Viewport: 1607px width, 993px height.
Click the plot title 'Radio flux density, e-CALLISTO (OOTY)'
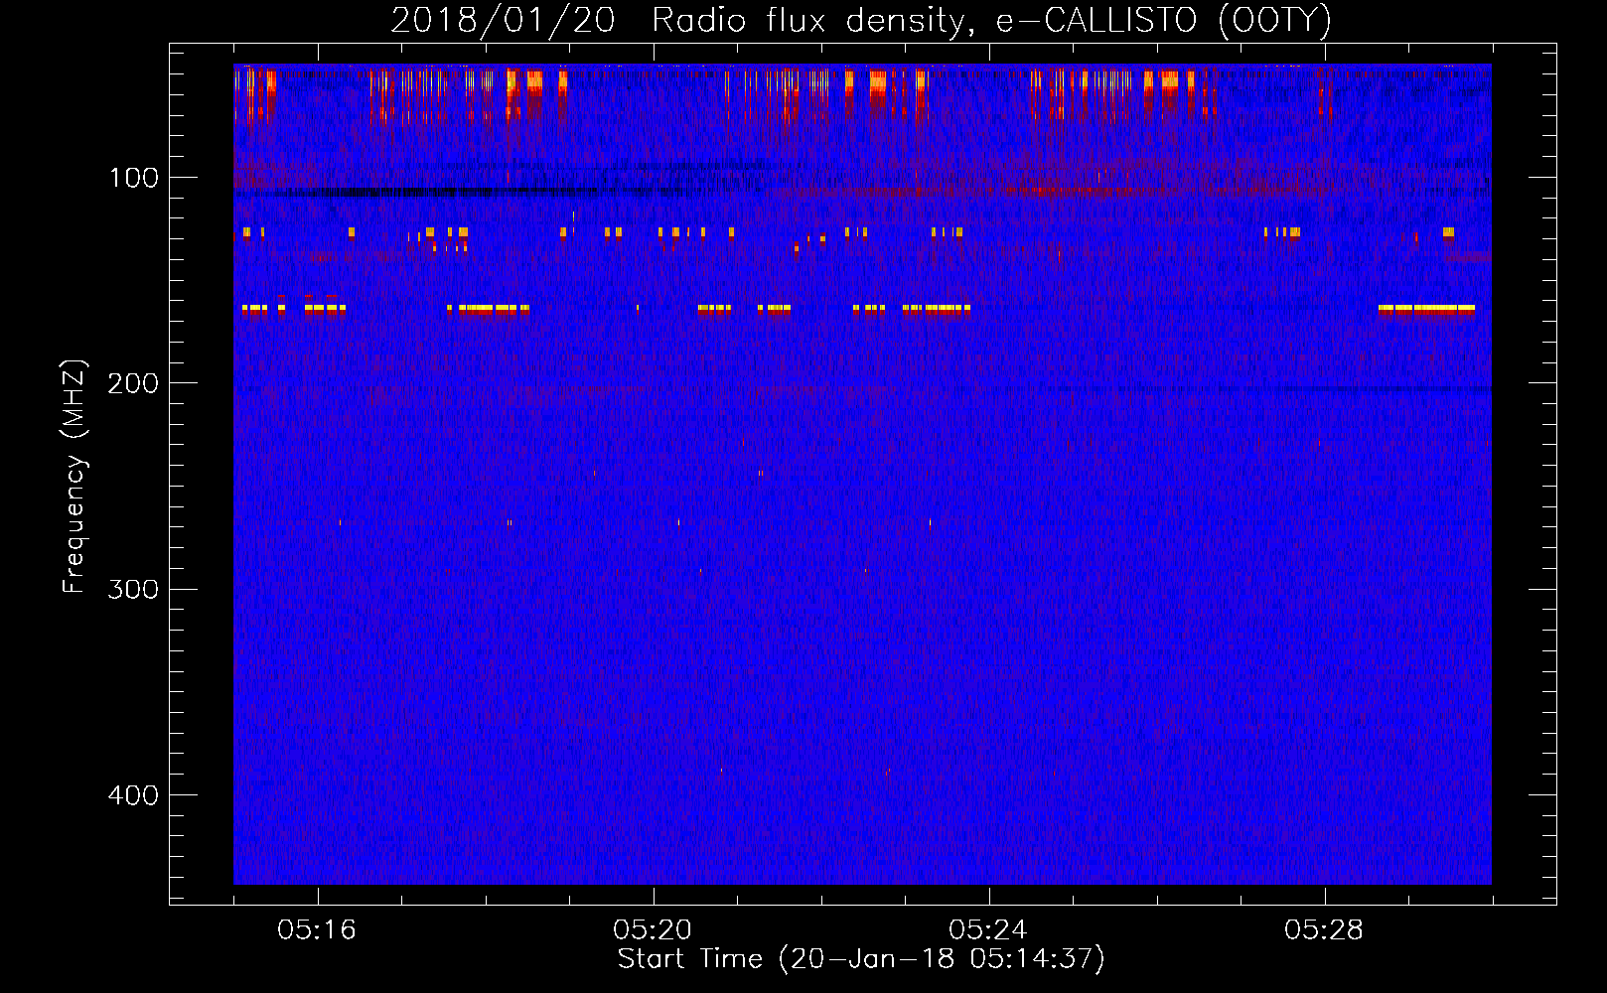click(991, 21)
